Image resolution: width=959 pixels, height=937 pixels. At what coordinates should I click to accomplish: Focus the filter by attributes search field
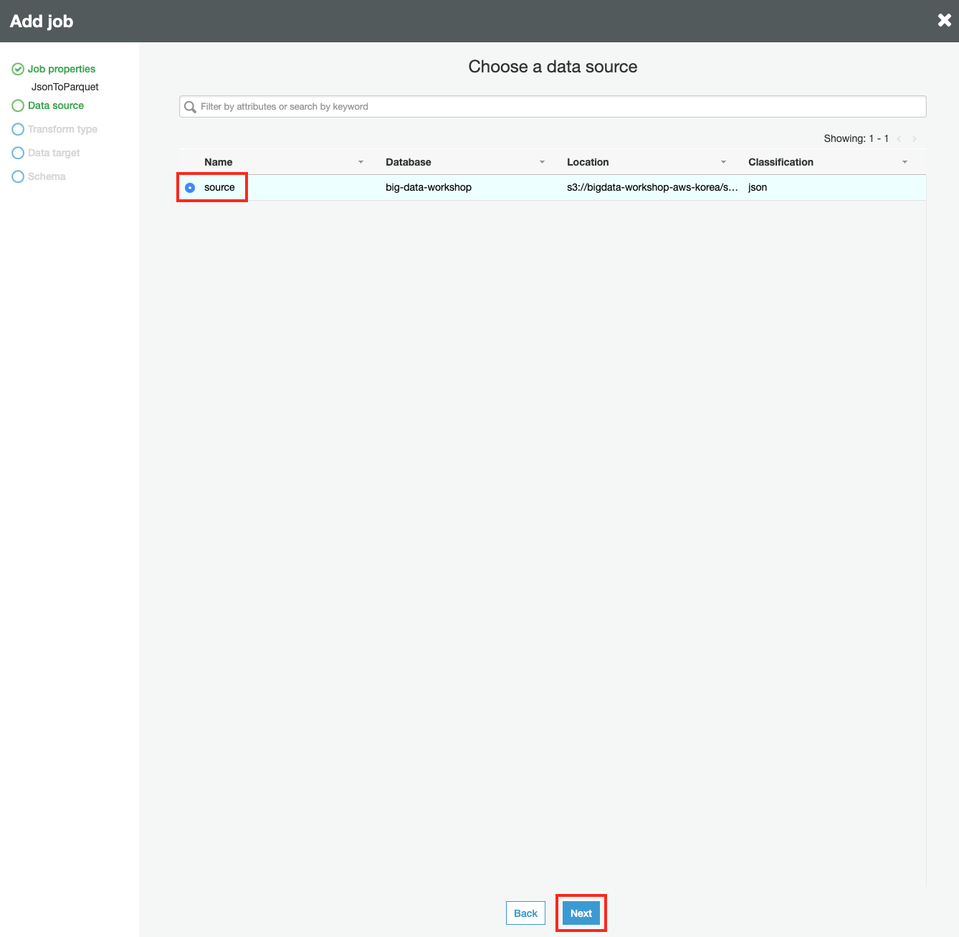559,107
